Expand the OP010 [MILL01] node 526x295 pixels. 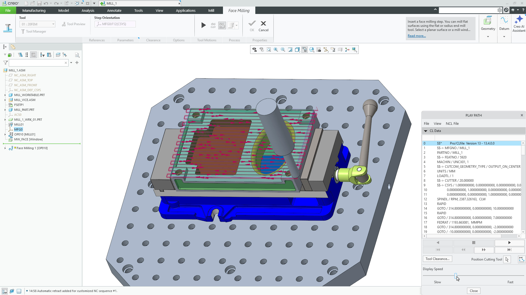tap(5, 134)
